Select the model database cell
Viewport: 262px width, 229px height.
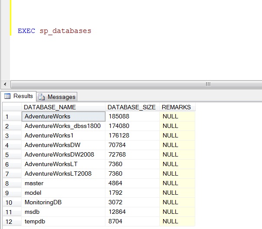click(63, 193)
